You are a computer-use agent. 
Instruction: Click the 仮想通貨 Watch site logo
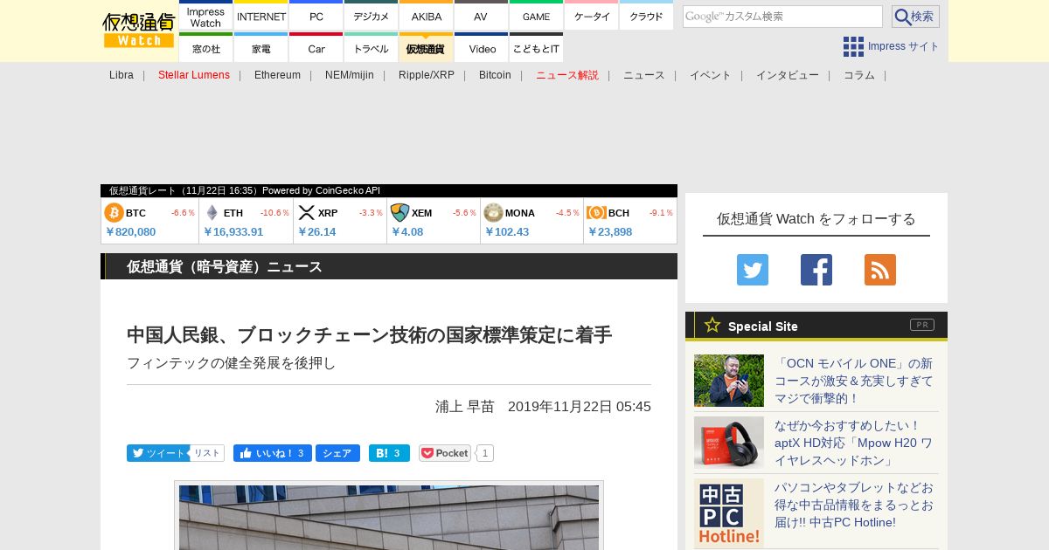point(139,31)
